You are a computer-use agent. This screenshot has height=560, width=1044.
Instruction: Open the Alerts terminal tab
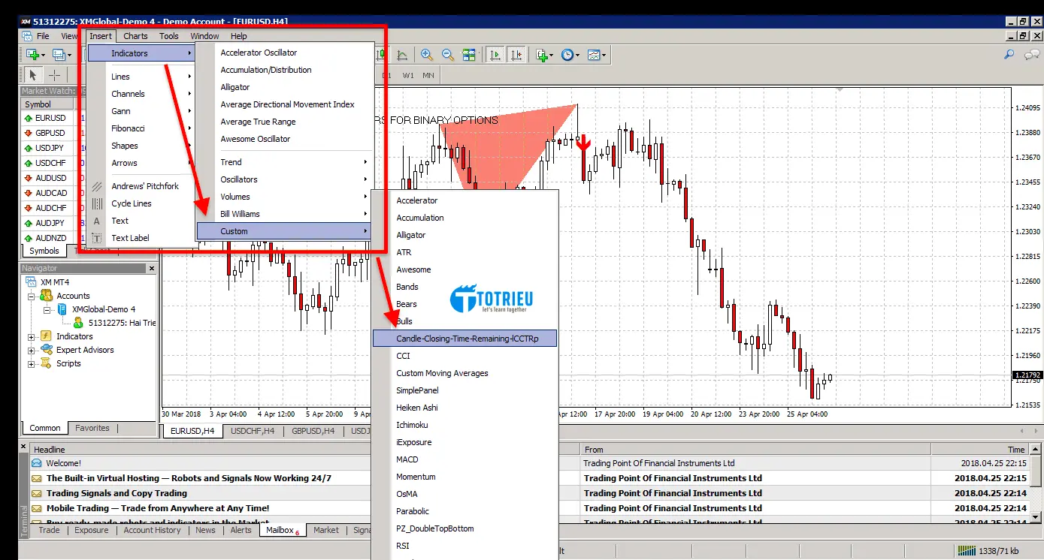pyautogui.click(x=241, y=530)
